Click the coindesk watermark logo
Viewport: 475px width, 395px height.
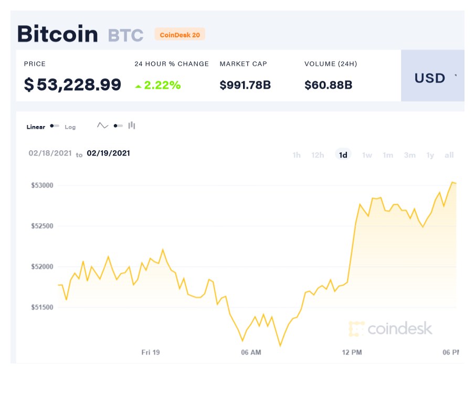(x=390, y=329)
